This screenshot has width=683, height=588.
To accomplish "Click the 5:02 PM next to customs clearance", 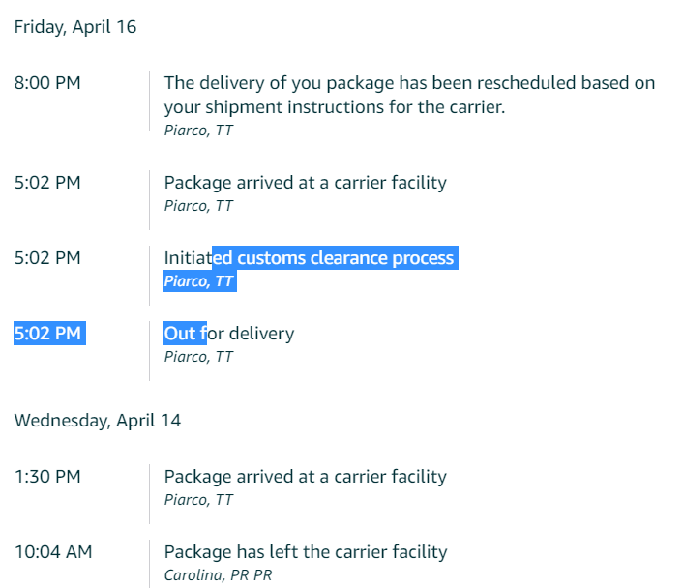I will 47,258.
